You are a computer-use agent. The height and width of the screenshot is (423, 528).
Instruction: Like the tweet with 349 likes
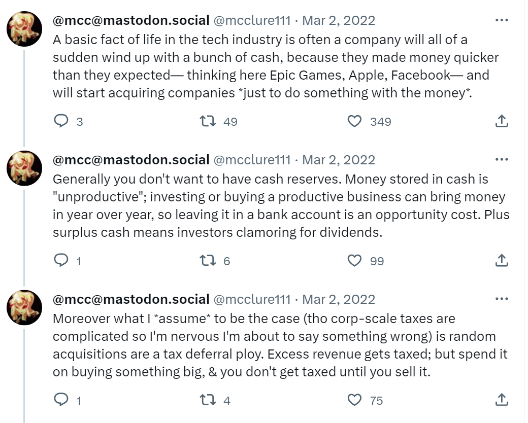(354, 121)
